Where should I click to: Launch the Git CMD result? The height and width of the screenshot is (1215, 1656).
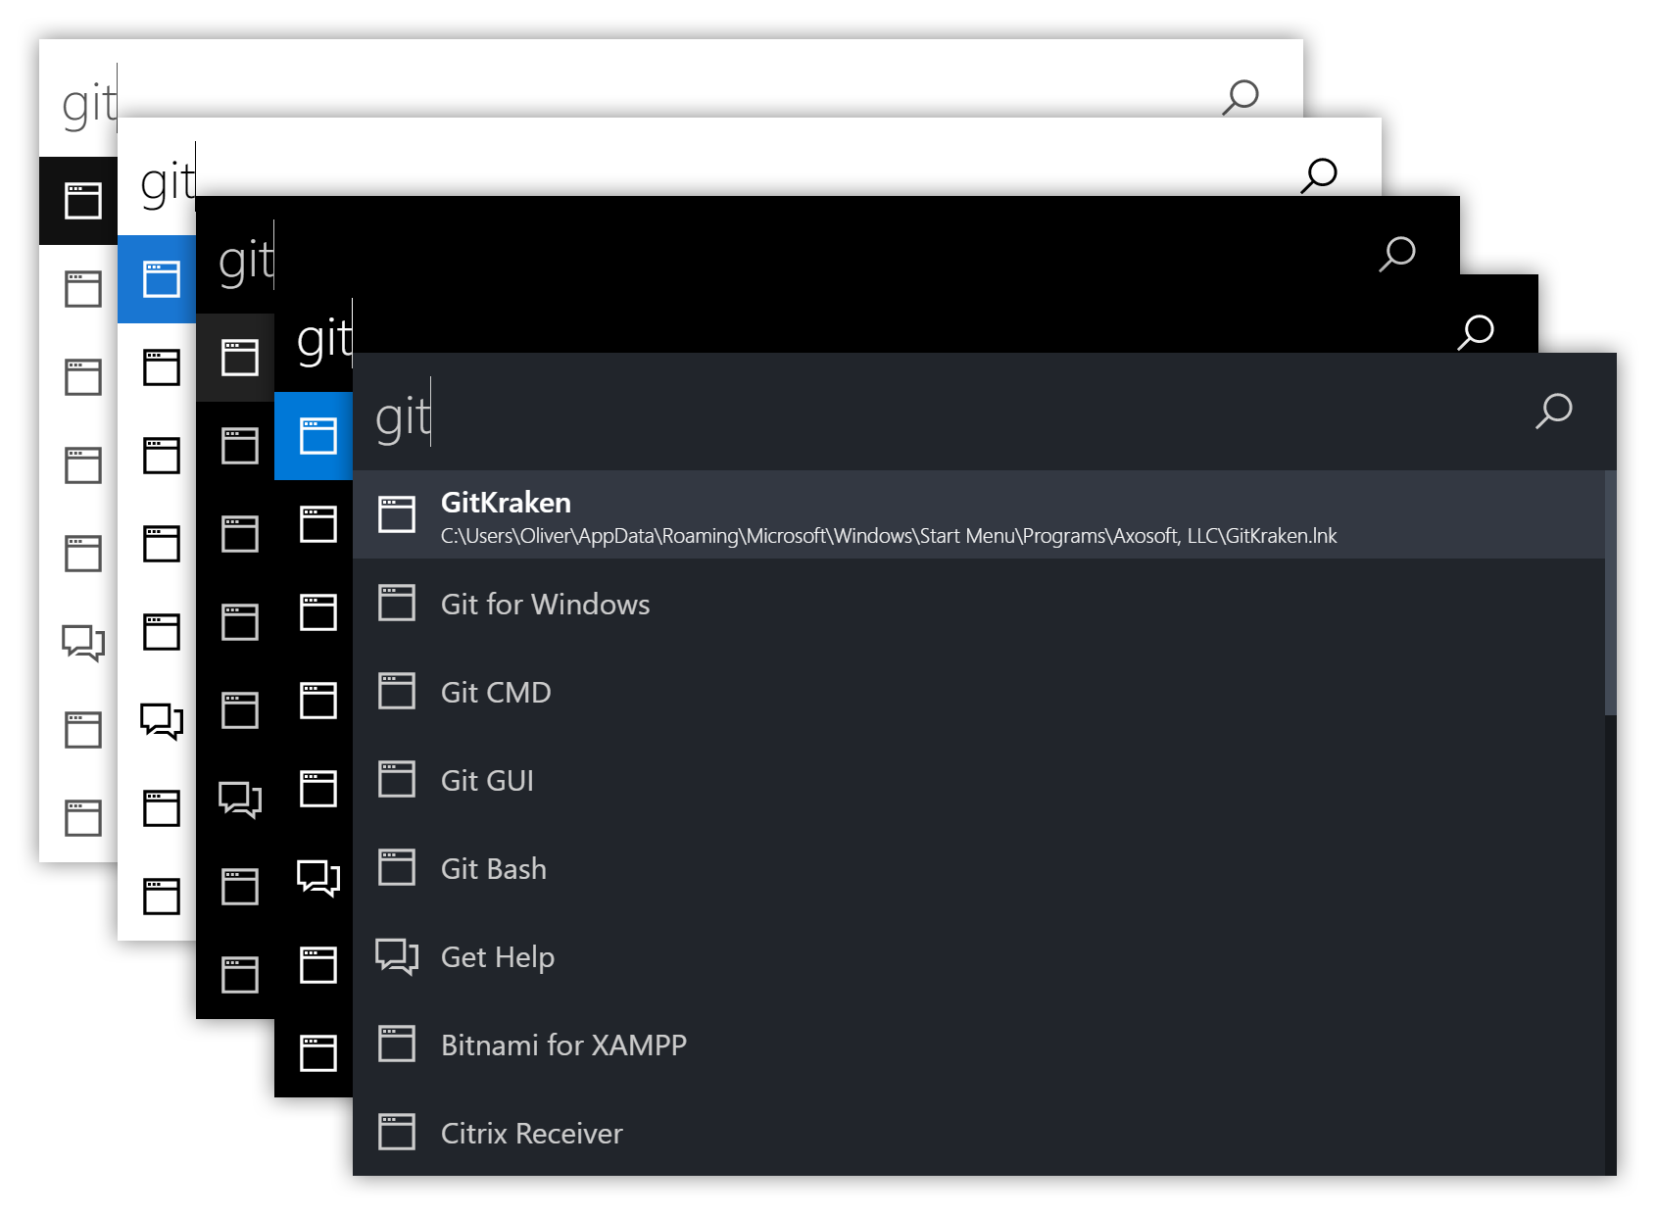coord(978,691)
